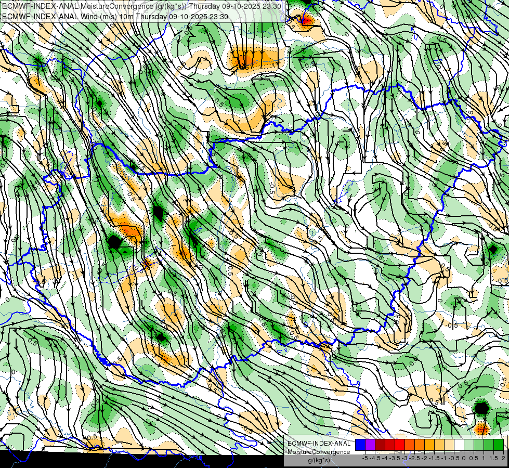Click the -4.5 tick label on legend
Viewport: 509px width, 468px height.
pos(375,458)
